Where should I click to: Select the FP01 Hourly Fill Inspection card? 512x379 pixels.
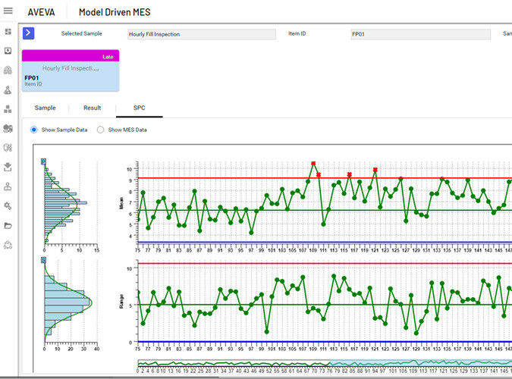pyautogui.click(x=71, y=74)
